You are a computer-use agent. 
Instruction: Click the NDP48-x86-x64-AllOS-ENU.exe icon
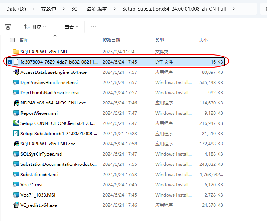click(x=16, y=103)
